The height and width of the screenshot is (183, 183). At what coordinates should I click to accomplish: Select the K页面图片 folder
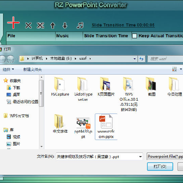106,86
